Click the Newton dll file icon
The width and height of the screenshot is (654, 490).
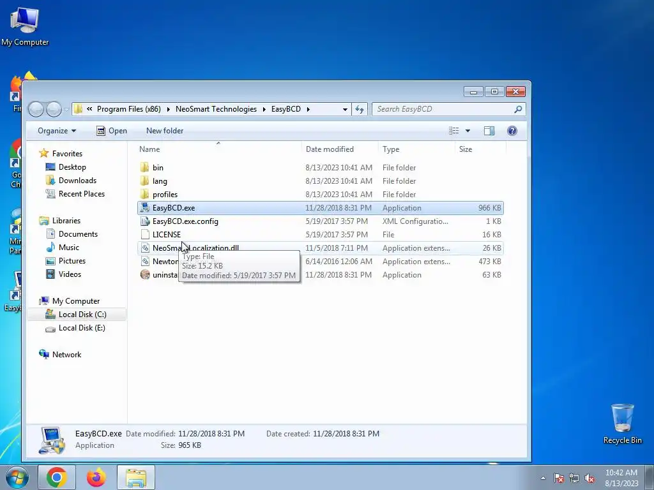tap(145, 261)
